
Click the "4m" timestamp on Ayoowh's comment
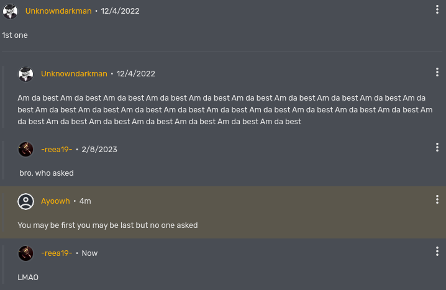point(85,201)
